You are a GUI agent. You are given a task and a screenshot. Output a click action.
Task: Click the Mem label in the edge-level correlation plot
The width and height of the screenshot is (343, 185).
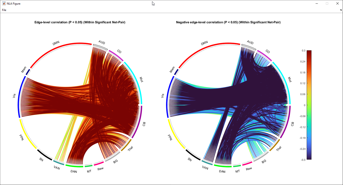coord(24,70)
